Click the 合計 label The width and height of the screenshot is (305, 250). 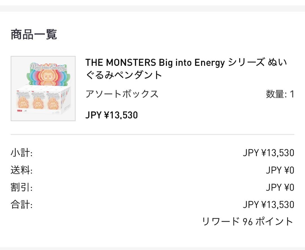21,205
